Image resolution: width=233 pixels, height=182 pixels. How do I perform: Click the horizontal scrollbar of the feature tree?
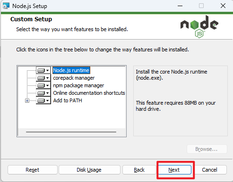coord(71,132)
